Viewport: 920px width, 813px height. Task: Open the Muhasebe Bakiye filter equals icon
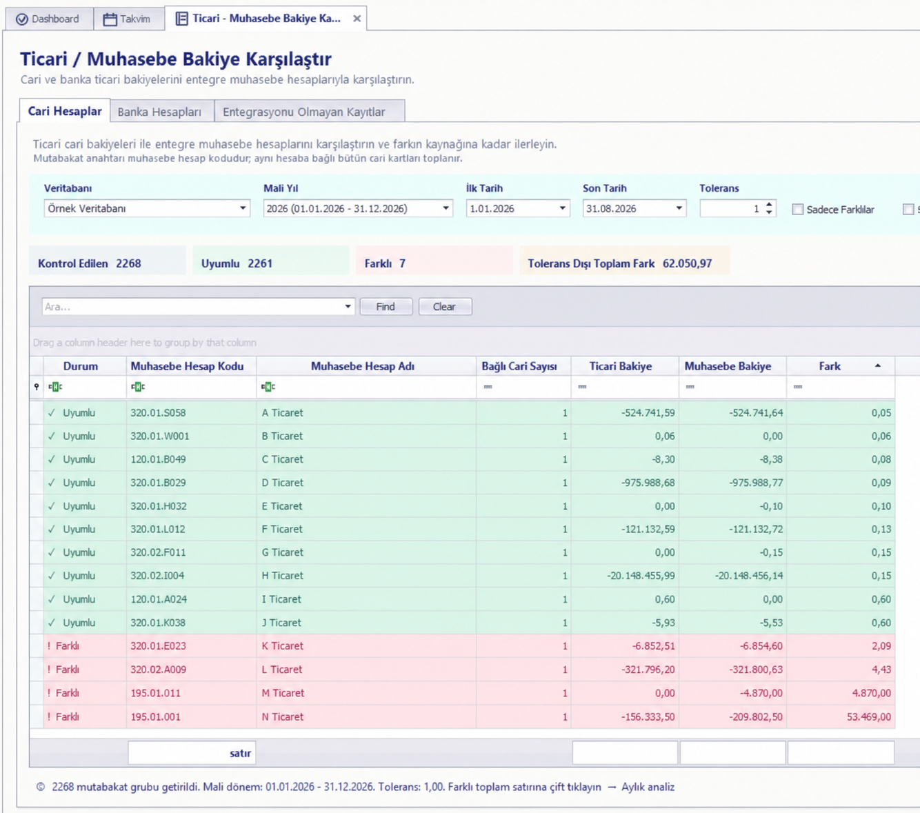(x=690, y=387)
